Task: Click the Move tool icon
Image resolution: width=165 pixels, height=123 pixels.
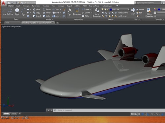Action: 34,10
